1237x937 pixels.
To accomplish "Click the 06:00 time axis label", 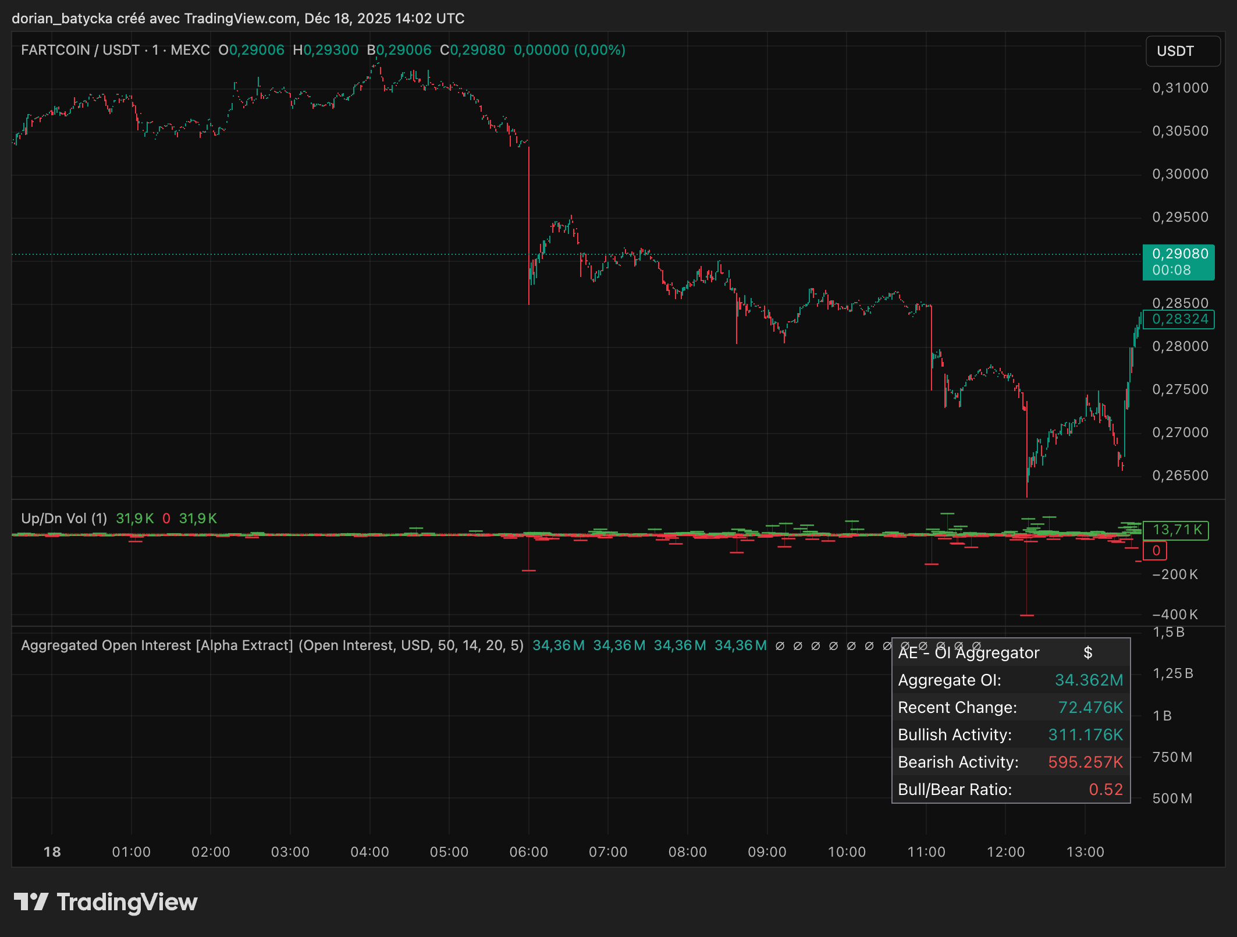I will pos(528,852).
